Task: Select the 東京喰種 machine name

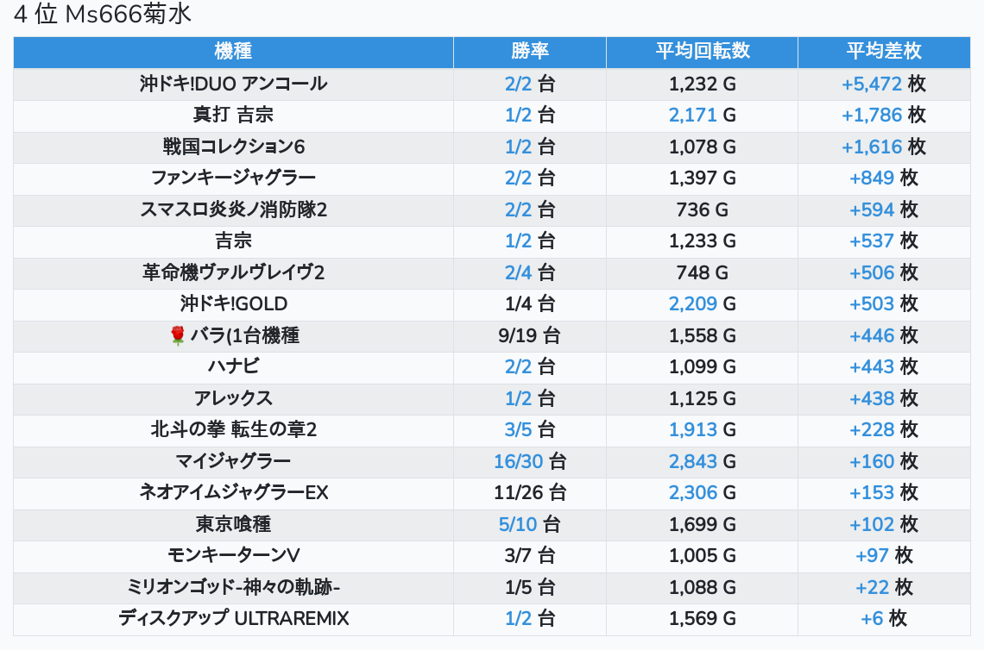Action: (233, 525)
